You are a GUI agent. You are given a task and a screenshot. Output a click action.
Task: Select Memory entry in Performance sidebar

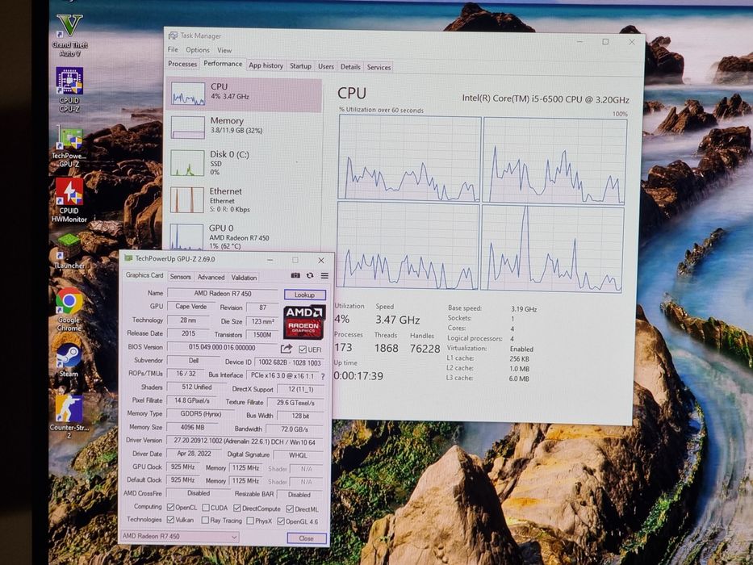pos(244,128)
